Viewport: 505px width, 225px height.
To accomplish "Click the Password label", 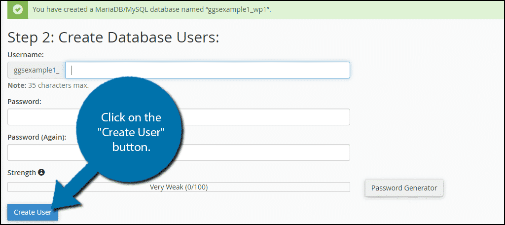I will click(24, 101).
